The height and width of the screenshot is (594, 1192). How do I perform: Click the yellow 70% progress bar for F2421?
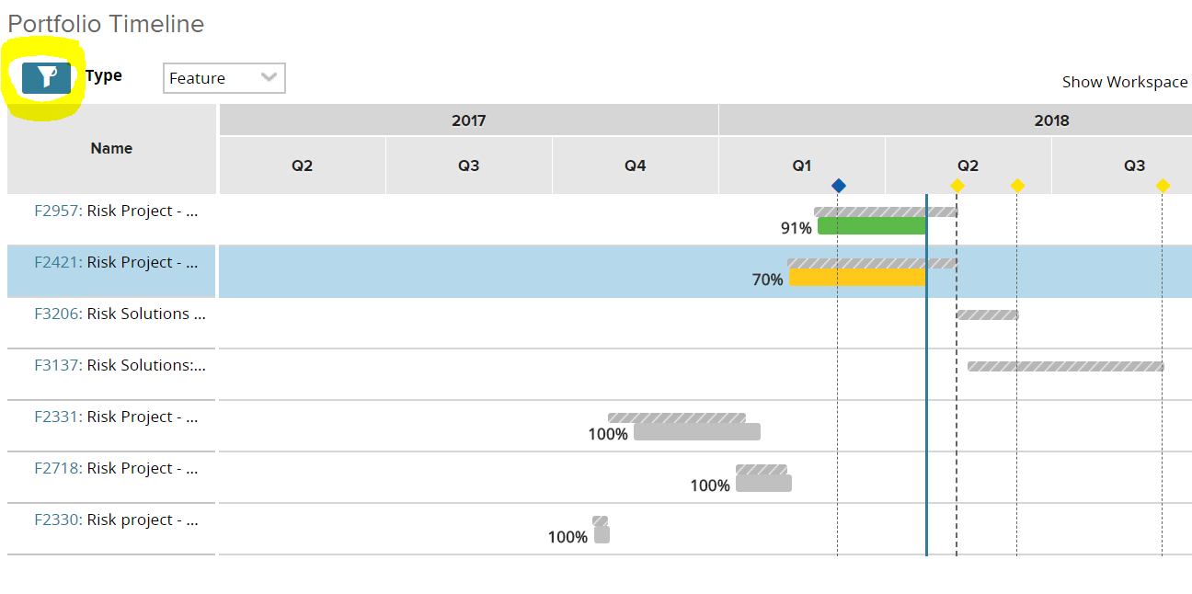(855, 278)
